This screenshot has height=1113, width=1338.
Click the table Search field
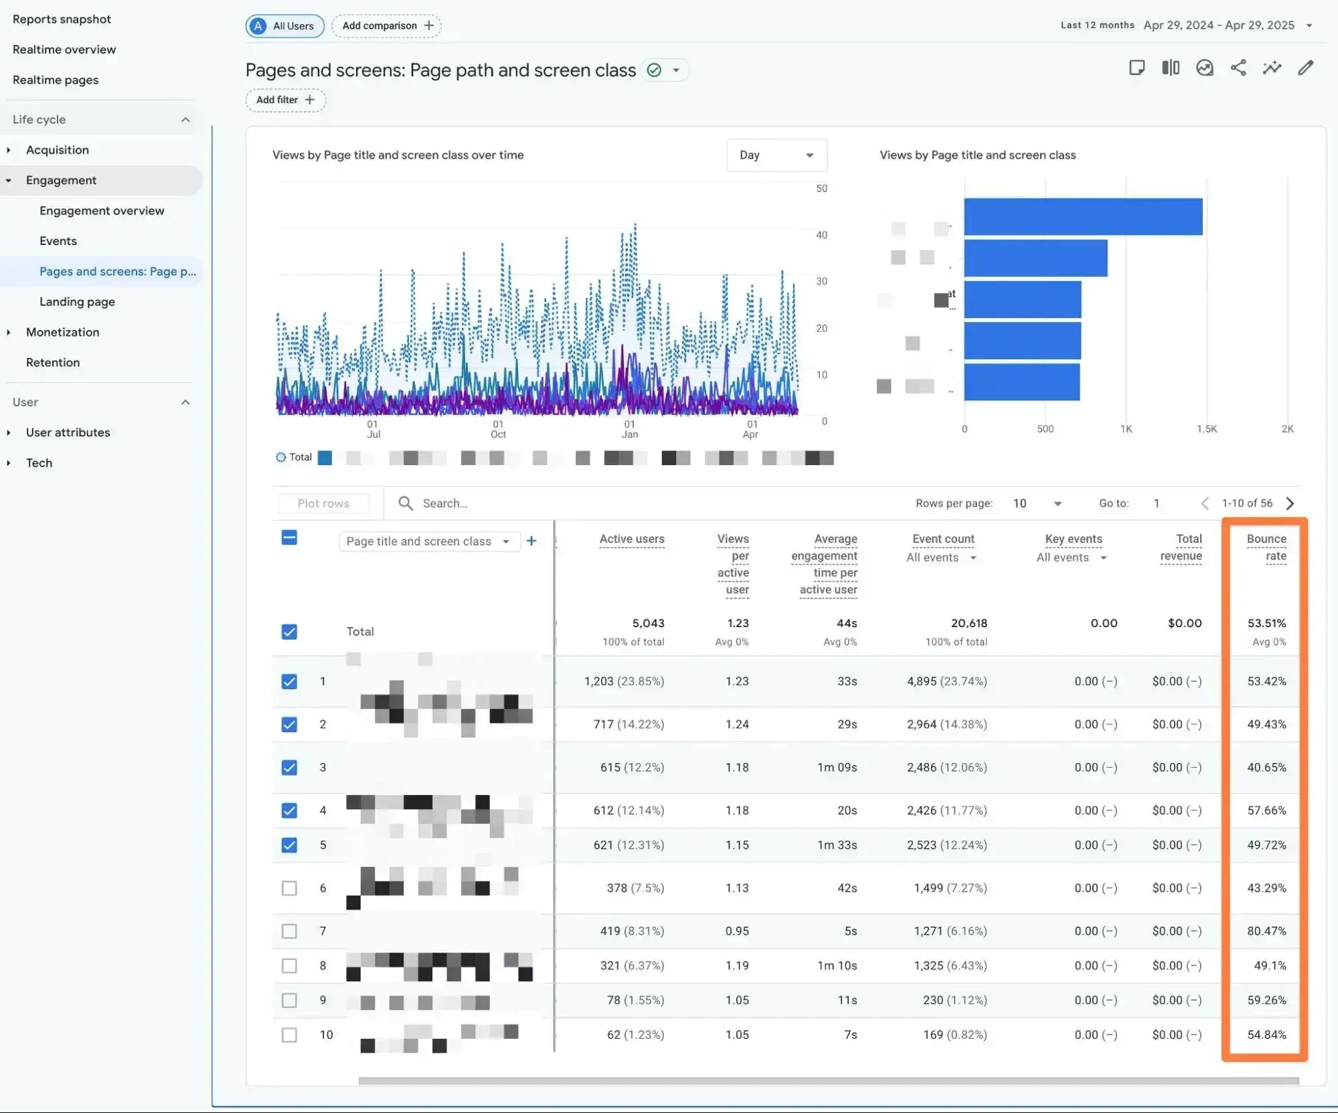click(445, 503)
